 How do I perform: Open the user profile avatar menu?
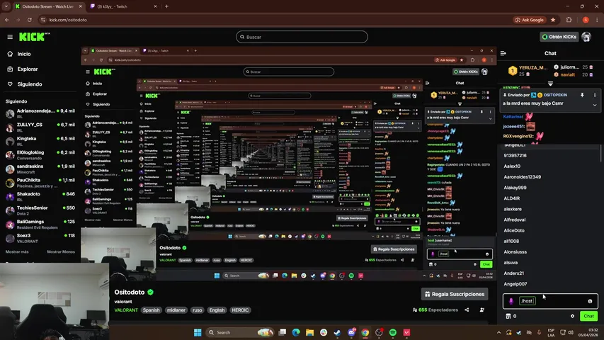(x=586, y=37)
